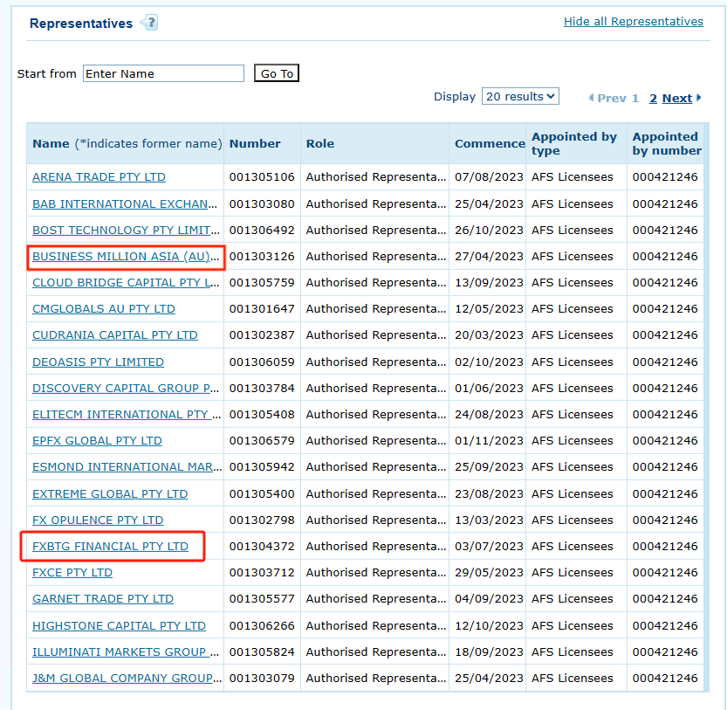727x710 pixels.
Task: Click the help icon beside Representatives
Action: point(149,24)
